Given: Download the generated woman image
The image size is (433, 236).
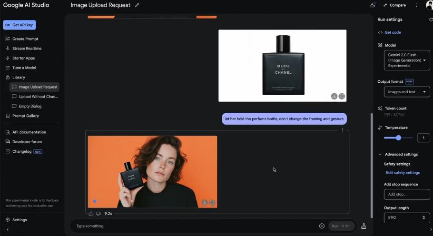Looking at the screenshot, I should click(x=205, y=202).
